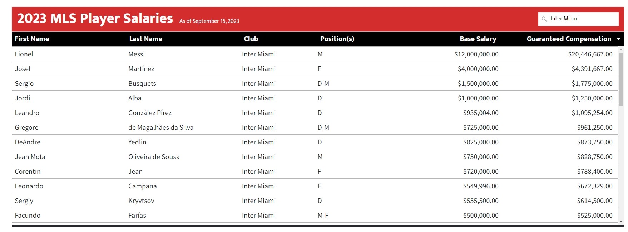
Task: Click the Base Salary column header
Action: (478, 39)
